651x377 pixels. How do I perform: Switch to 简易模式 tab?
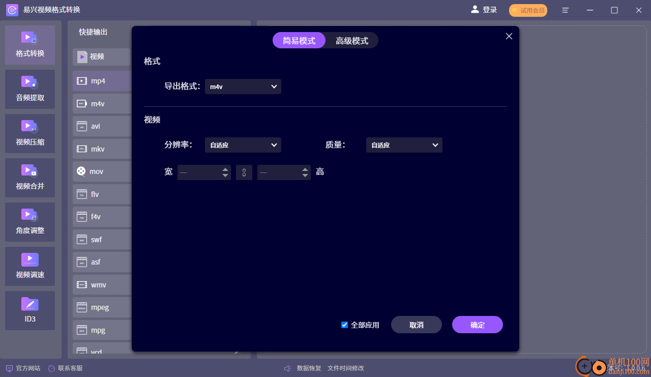299,41
